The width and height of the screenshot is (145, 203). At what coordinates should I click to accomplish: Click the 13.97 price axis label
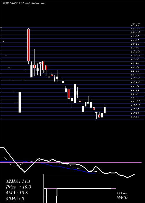135,48
